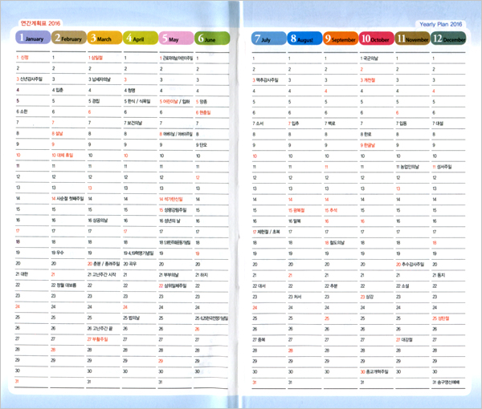Screen dimensions: 482x409
Task: Select December '7 대설' entry
Action: (x=438, y=124)
